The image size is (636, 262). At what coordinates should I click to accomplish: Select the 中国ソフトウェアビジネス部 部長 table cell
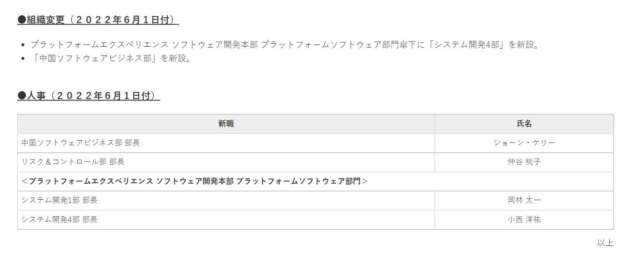81,143
